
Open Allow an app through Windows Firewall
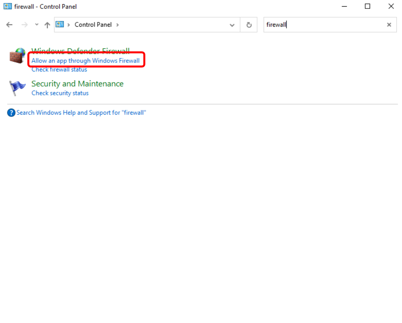86,61
